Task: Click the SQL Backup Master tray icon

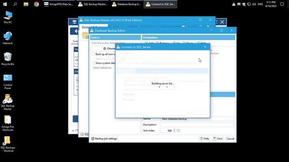Action: click(234, 4)
